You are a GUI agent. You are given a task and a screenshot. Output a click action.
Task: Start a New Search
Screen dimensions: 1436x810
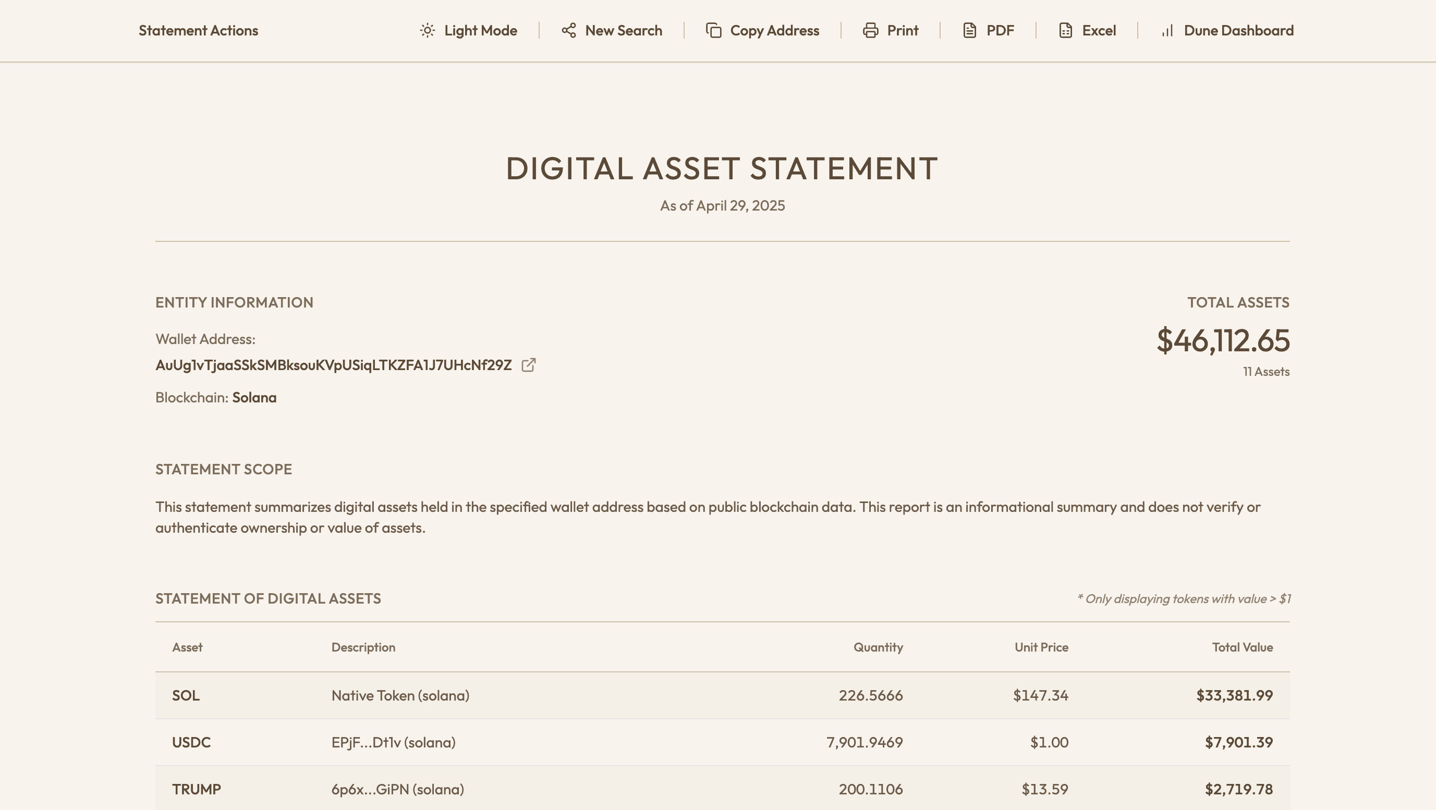pyautogui.click(x=623, y=31)
